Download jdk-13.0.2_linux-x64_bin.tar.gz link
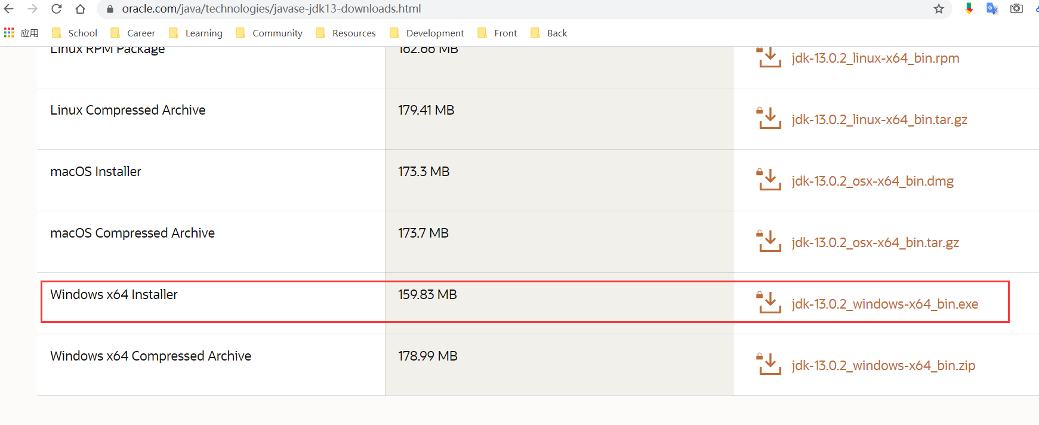1039x425 pixels. pos(880,119)
